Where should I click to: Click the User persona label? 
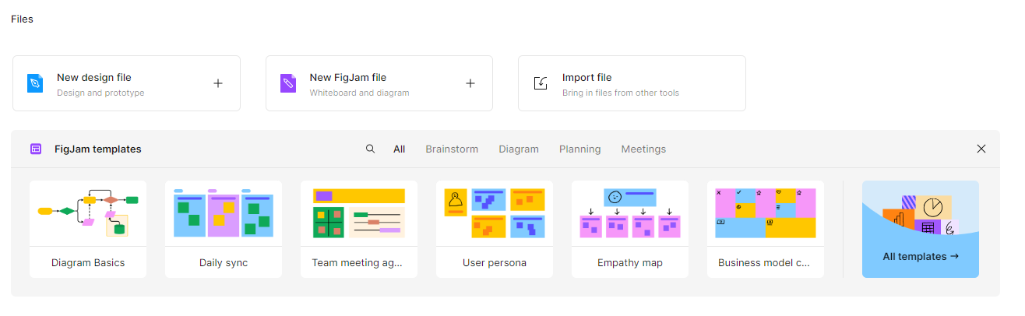(x=495, y=263)
